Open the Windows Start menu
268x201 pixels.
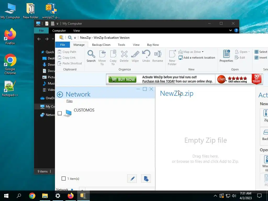(x=6, y=196)
